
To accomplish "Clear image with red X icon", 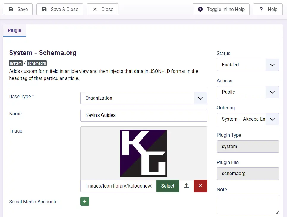I will point(200,186).
